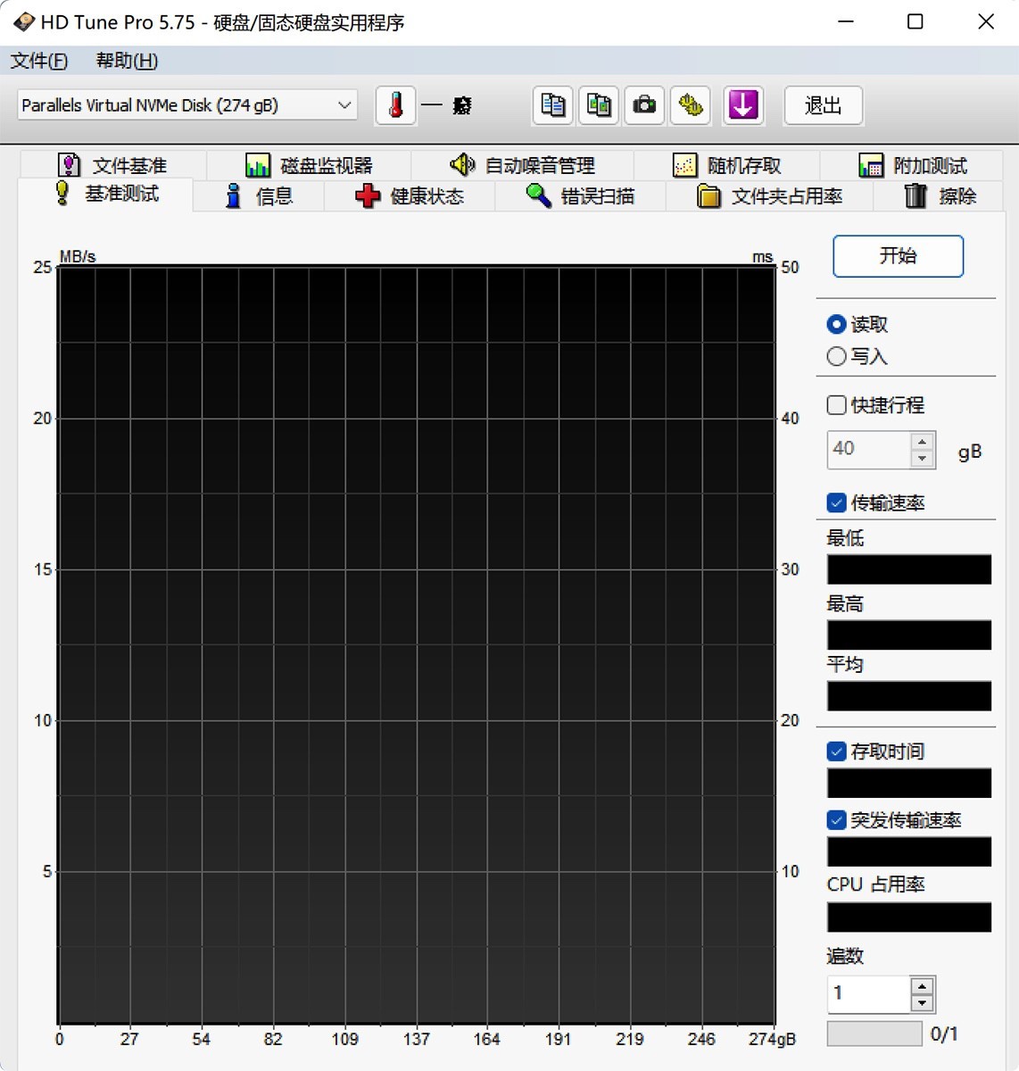Click the 自动噪音管理 speaker icon
This screenshot has width=1019, height=1071.
[x=462, y=164]
